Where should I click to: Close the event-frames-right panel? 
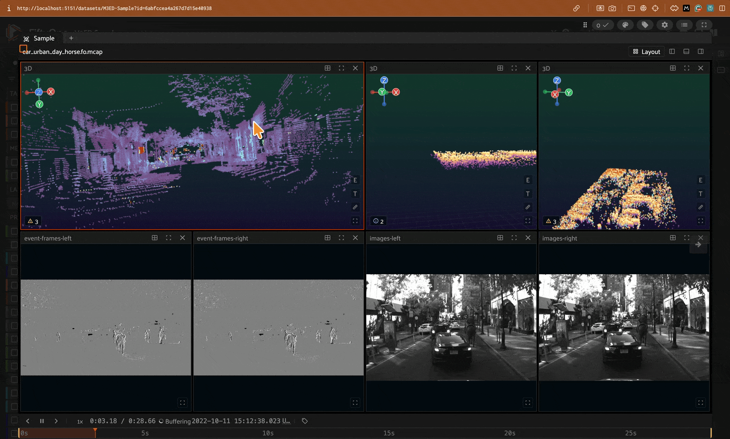click(355, 238)
